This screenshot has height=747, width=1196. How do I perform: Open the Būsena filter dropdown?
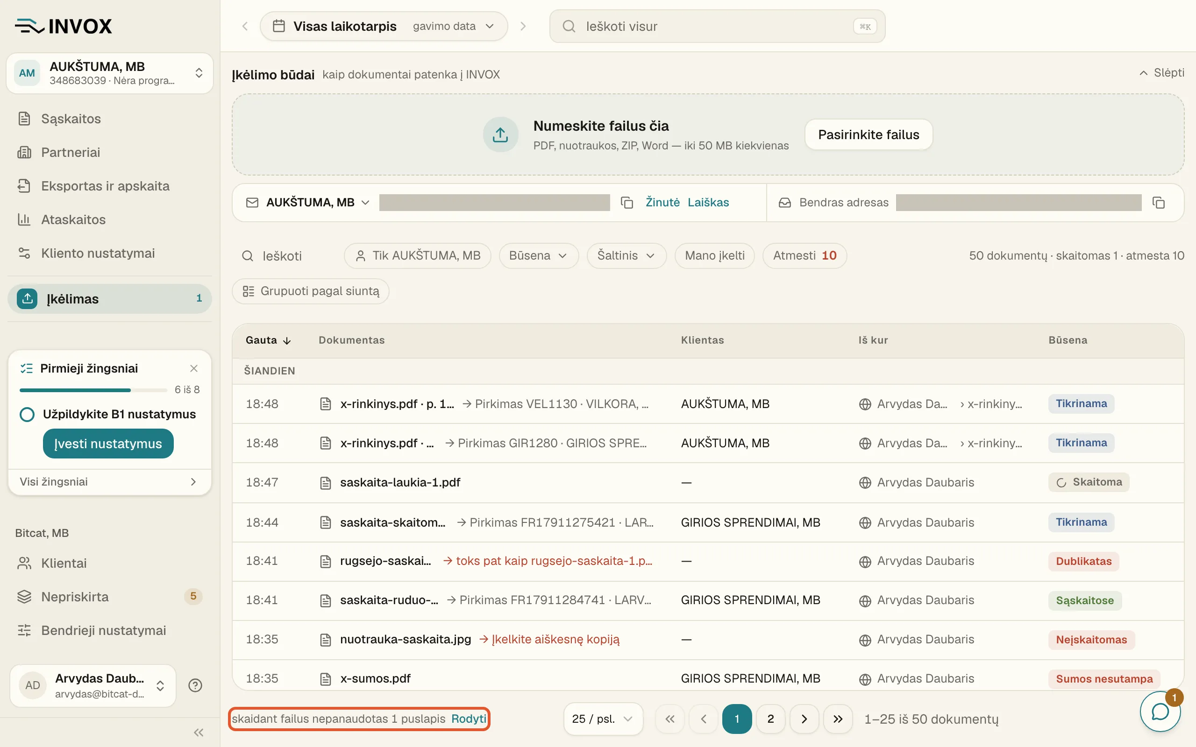pyautogui.click(x=539, y=255)
